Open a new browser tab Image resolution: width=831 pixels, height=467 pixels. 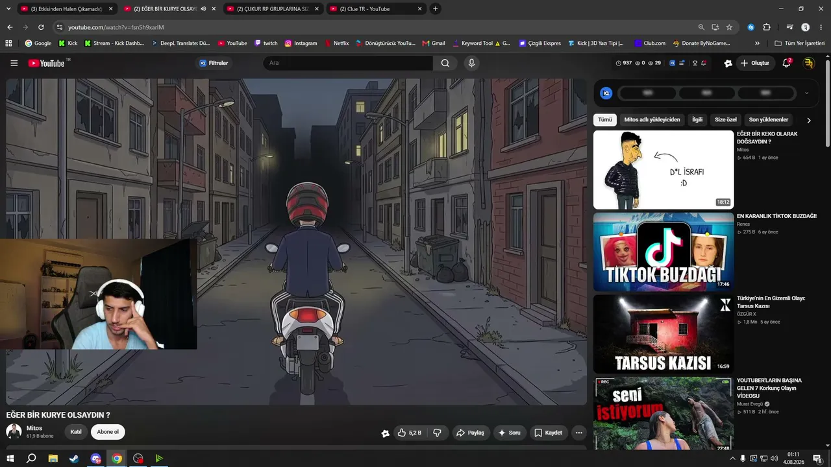click(435, 8)
